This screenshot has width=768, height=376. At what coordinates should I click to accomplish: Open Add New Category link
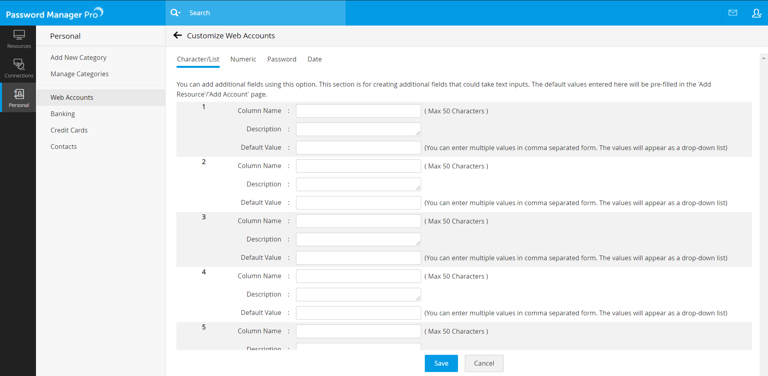(78, 57)
